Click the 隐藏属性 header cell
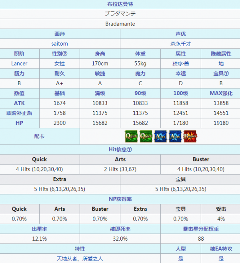The width and height of the screenshot is (240, 263). [x=220, y=54]
